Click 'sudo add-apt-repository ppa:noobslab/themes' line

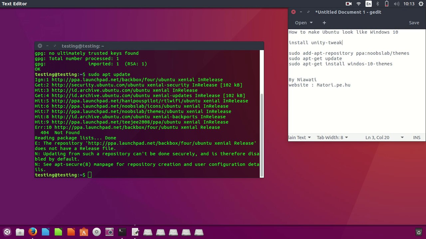point(349,53)
